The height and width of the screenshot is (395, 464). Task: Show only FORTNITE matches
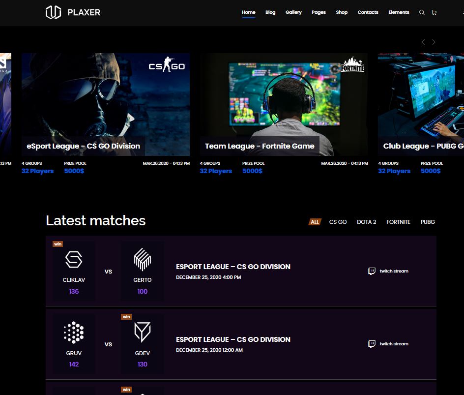tap(398, 222)
